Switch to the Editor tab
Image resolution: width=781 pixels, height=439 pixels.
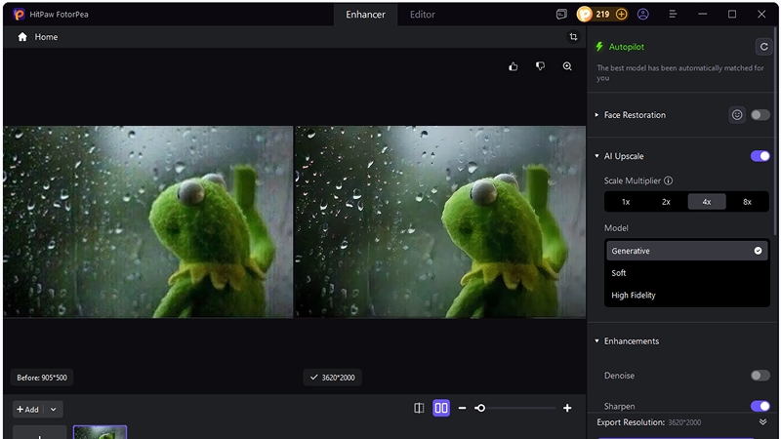point(423,15)
